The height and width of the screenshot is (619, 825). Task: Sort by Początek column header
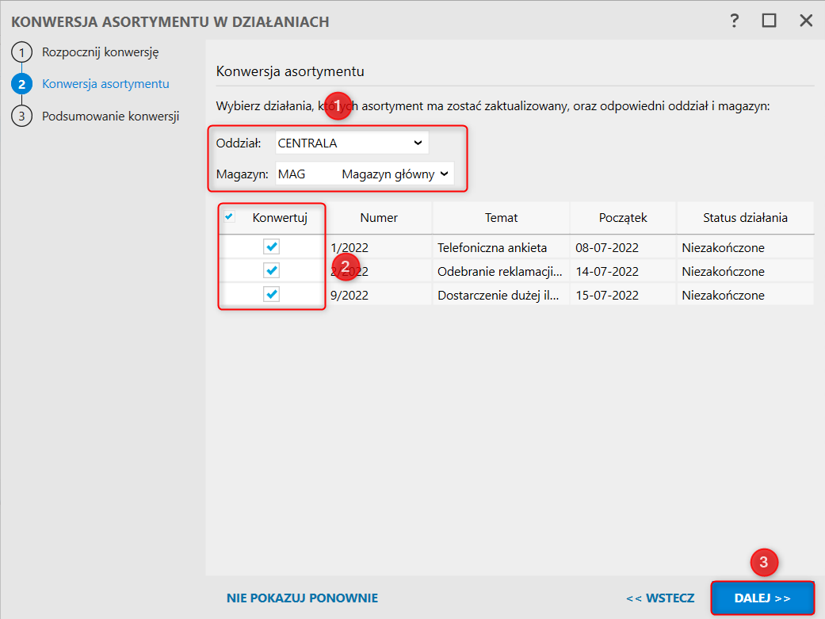[x=623, y=217]
